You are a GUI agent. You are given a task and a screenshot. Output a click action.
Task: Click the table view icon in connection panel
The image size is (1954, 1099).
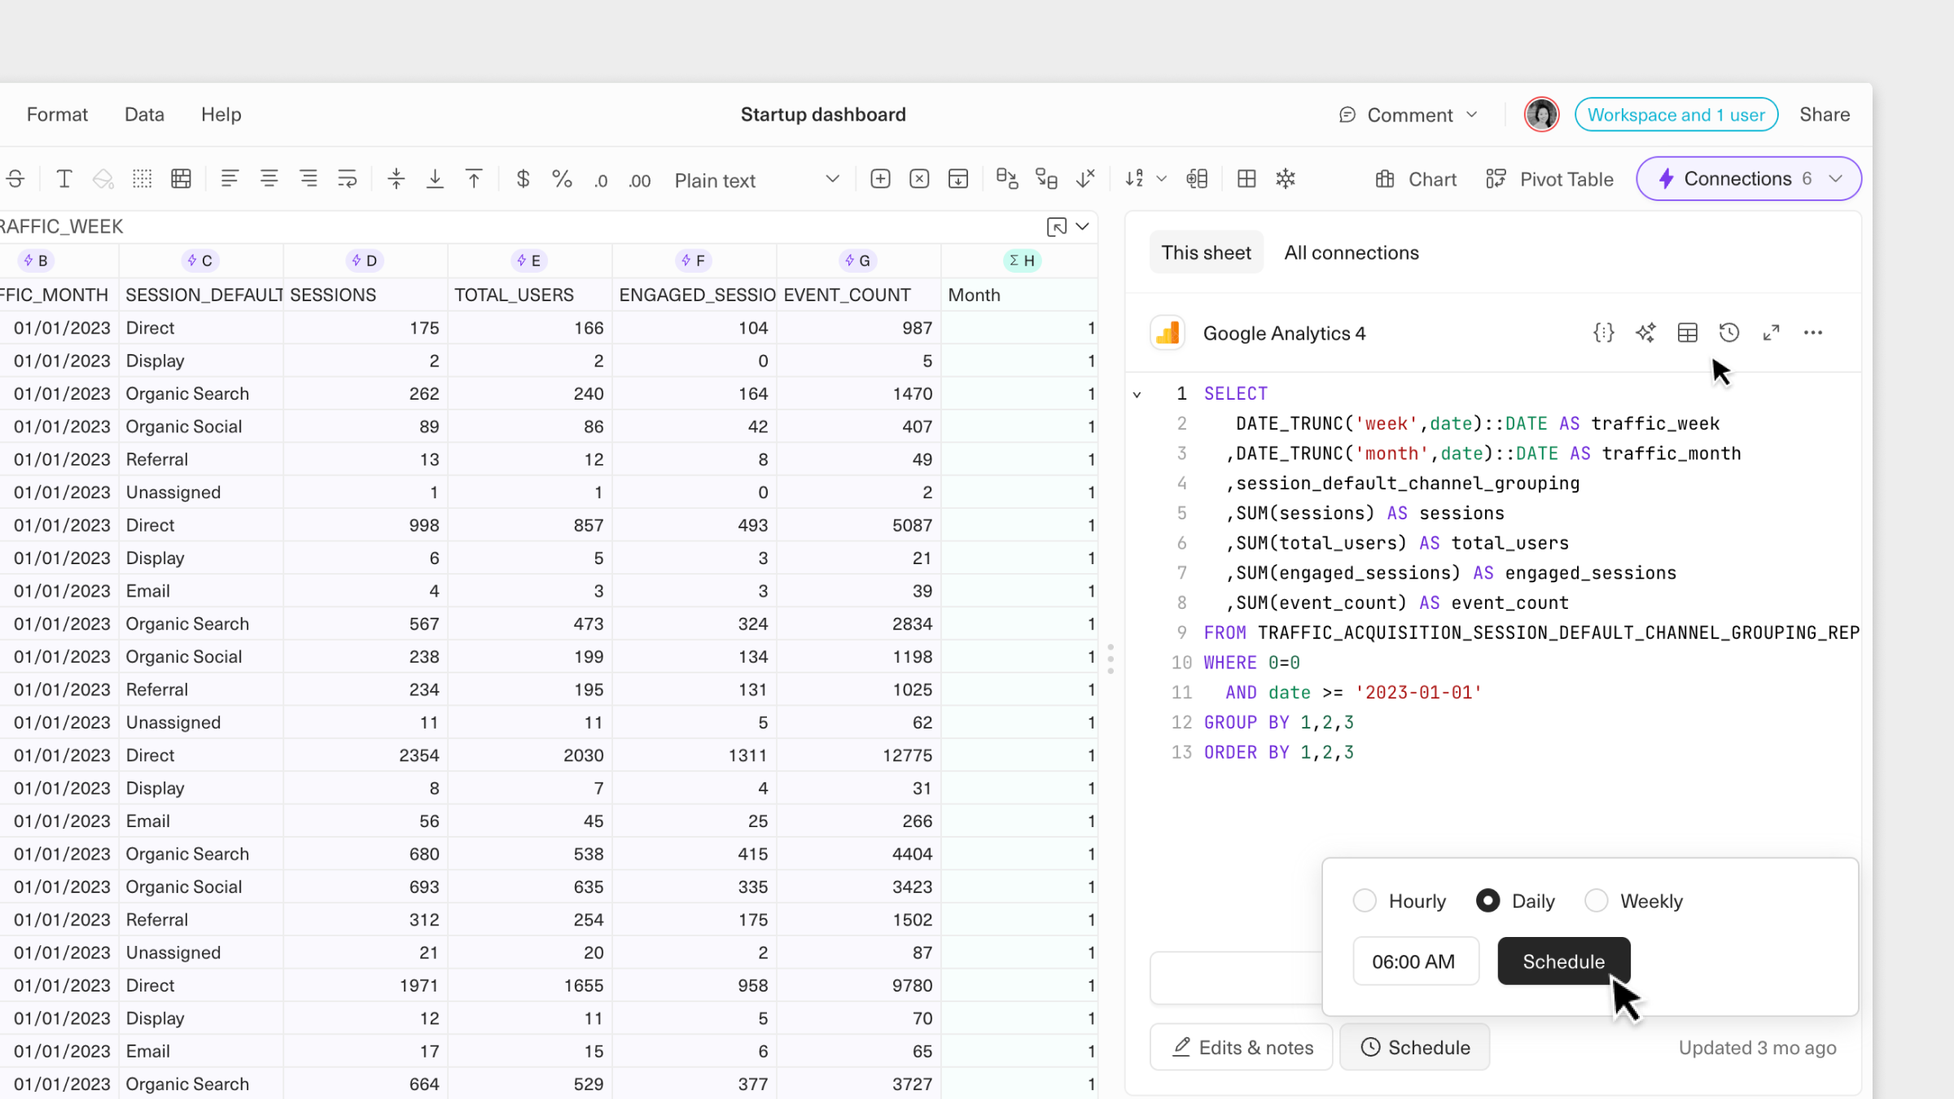(1688, 333)
